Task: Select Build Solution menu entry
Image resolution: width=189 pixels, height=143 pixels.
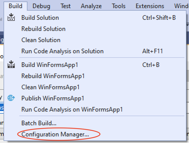Action: [x=40, y=17]
